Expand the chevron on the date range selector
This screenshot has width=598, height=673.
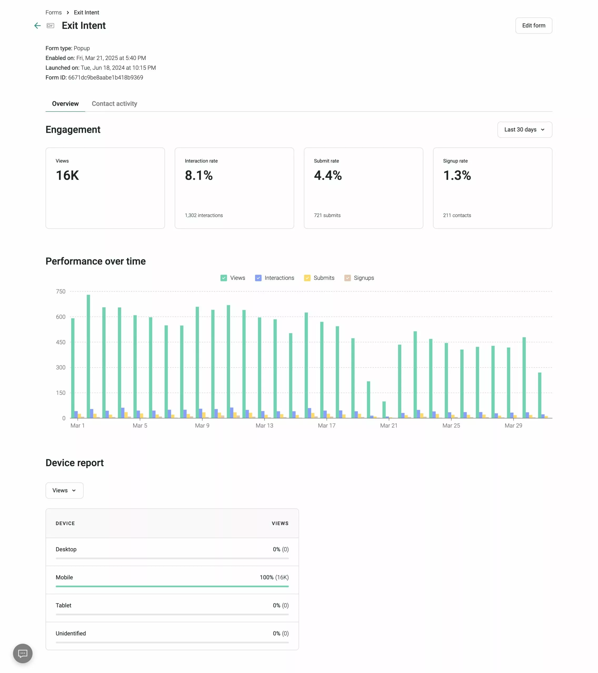543,130
